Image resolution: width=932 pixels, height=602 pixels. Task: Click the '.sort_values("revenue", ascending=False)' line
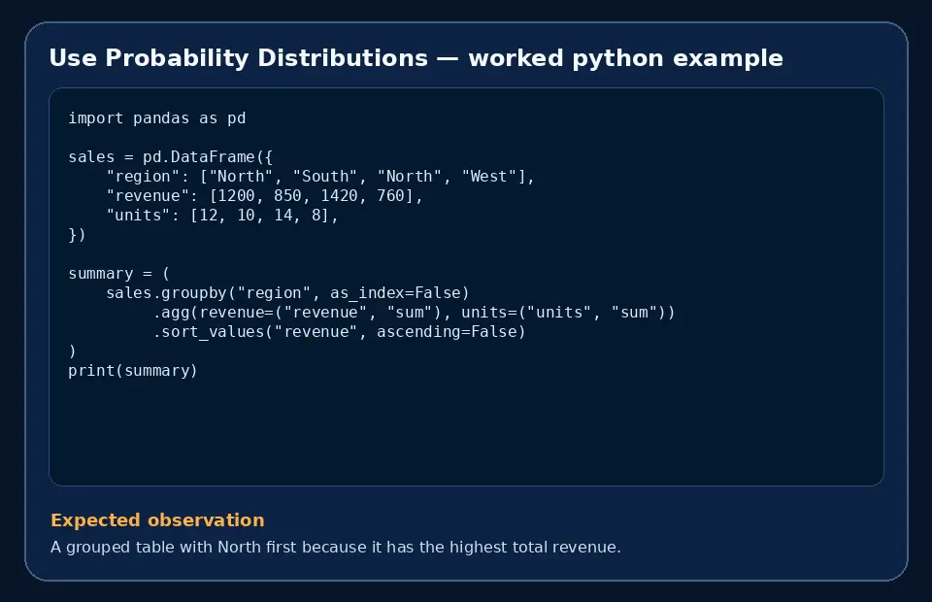tap(340, 332)
